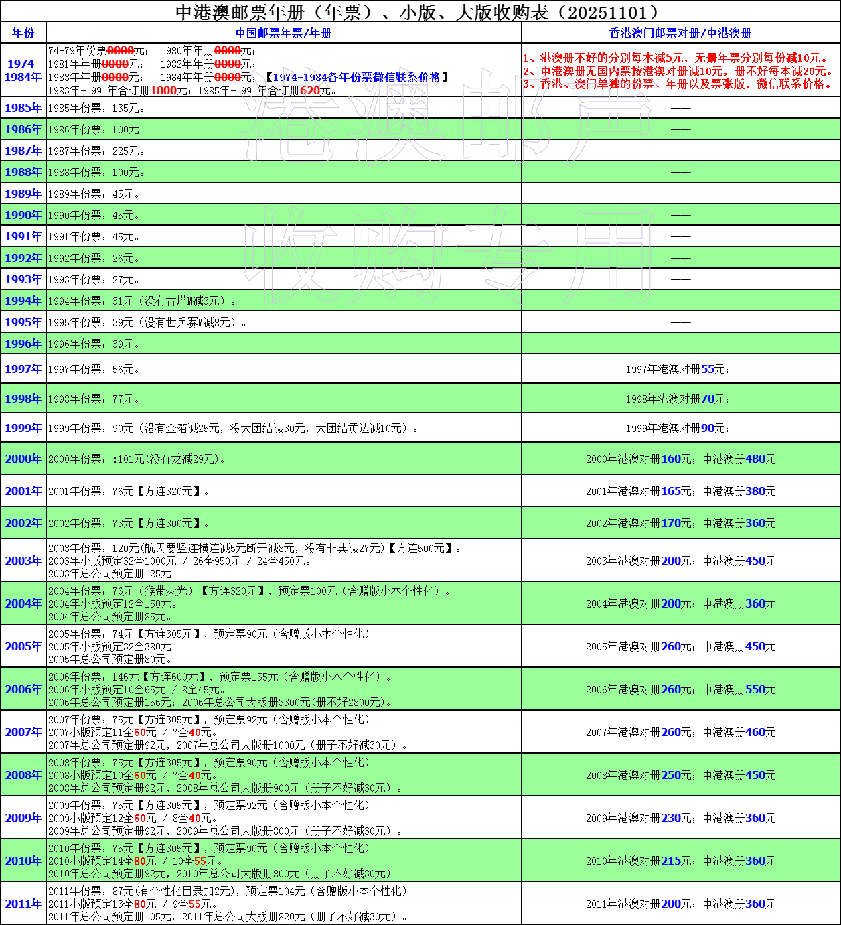Image resolution: width=841 pixels, height=925 pixels.
Task: Select the 1992年 year label cell
Action: click(x=23, y=258)
